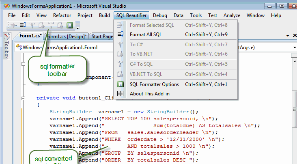
Task: Choose VB.NET To SQL menu item
Action: [x=176, y=74]
